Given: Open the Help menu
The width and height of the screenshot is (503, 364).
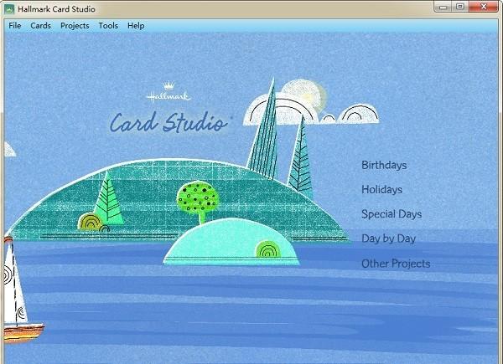Looking at the screenshot, I should coord(136,26).
